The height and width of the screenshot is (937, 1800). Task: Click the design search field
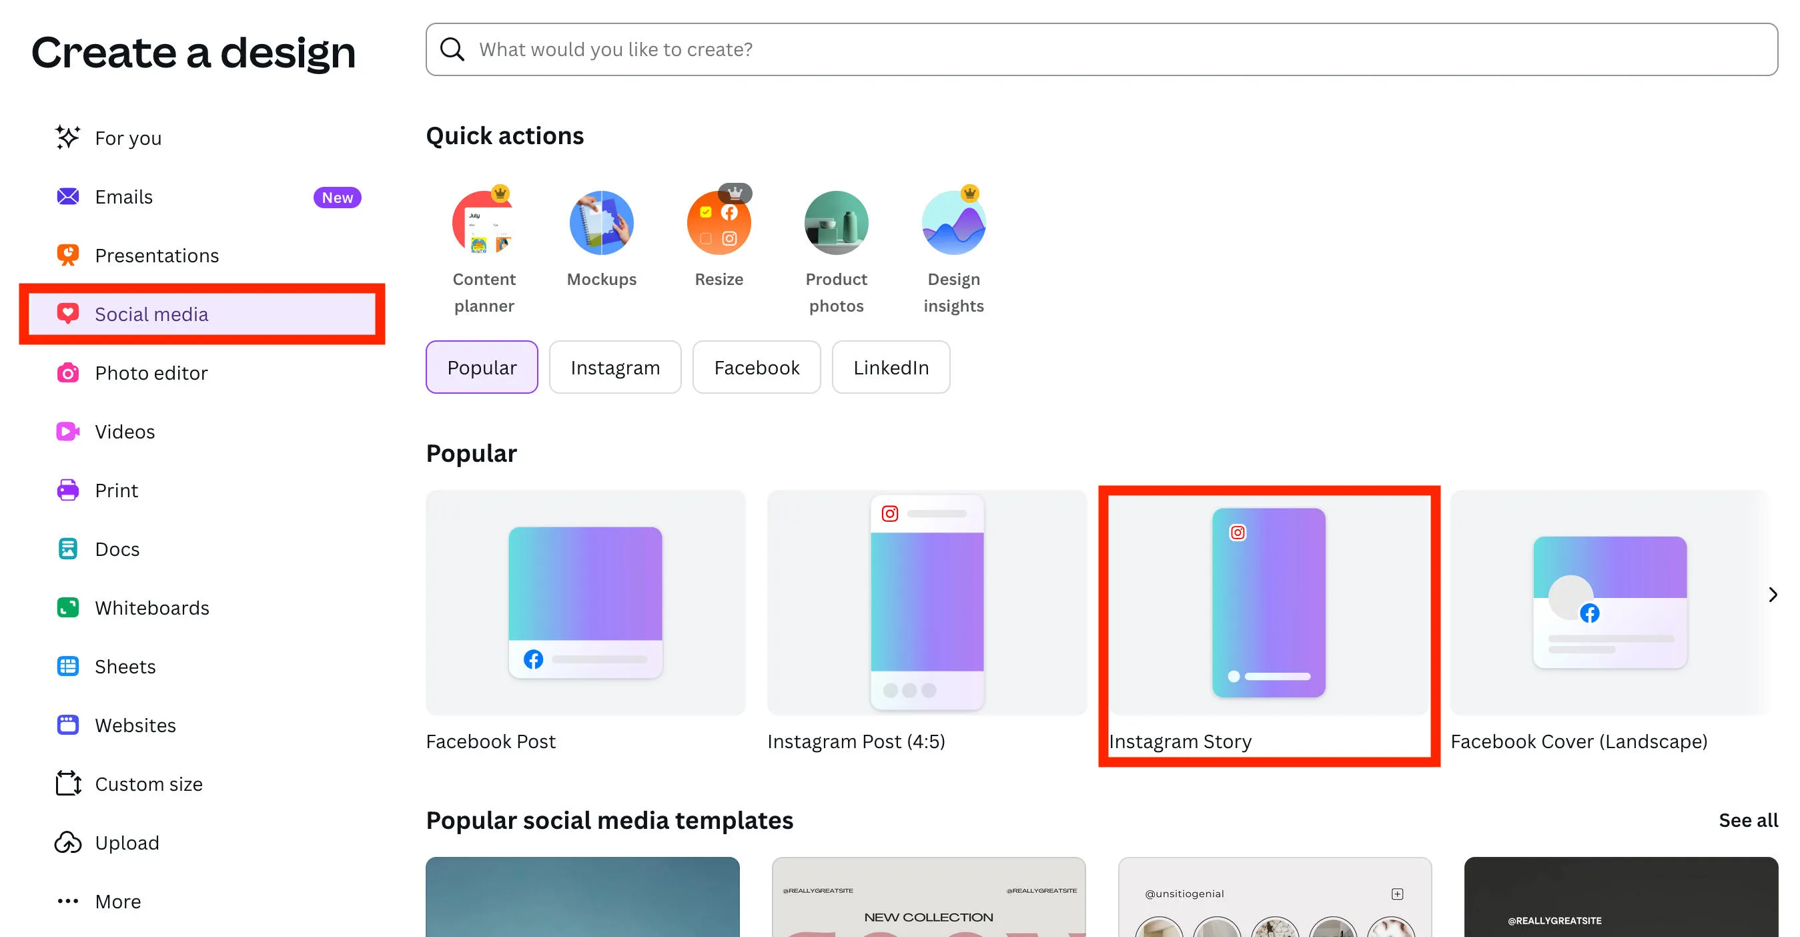1101,49
